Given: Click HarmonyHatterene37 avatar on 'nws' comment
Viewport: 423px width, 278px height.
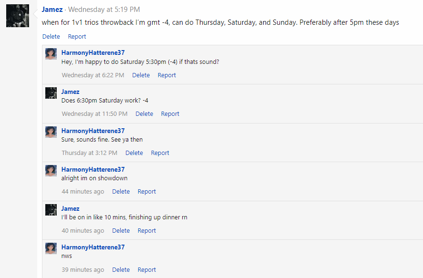Looking at the screenshot, I should point(51,248).
